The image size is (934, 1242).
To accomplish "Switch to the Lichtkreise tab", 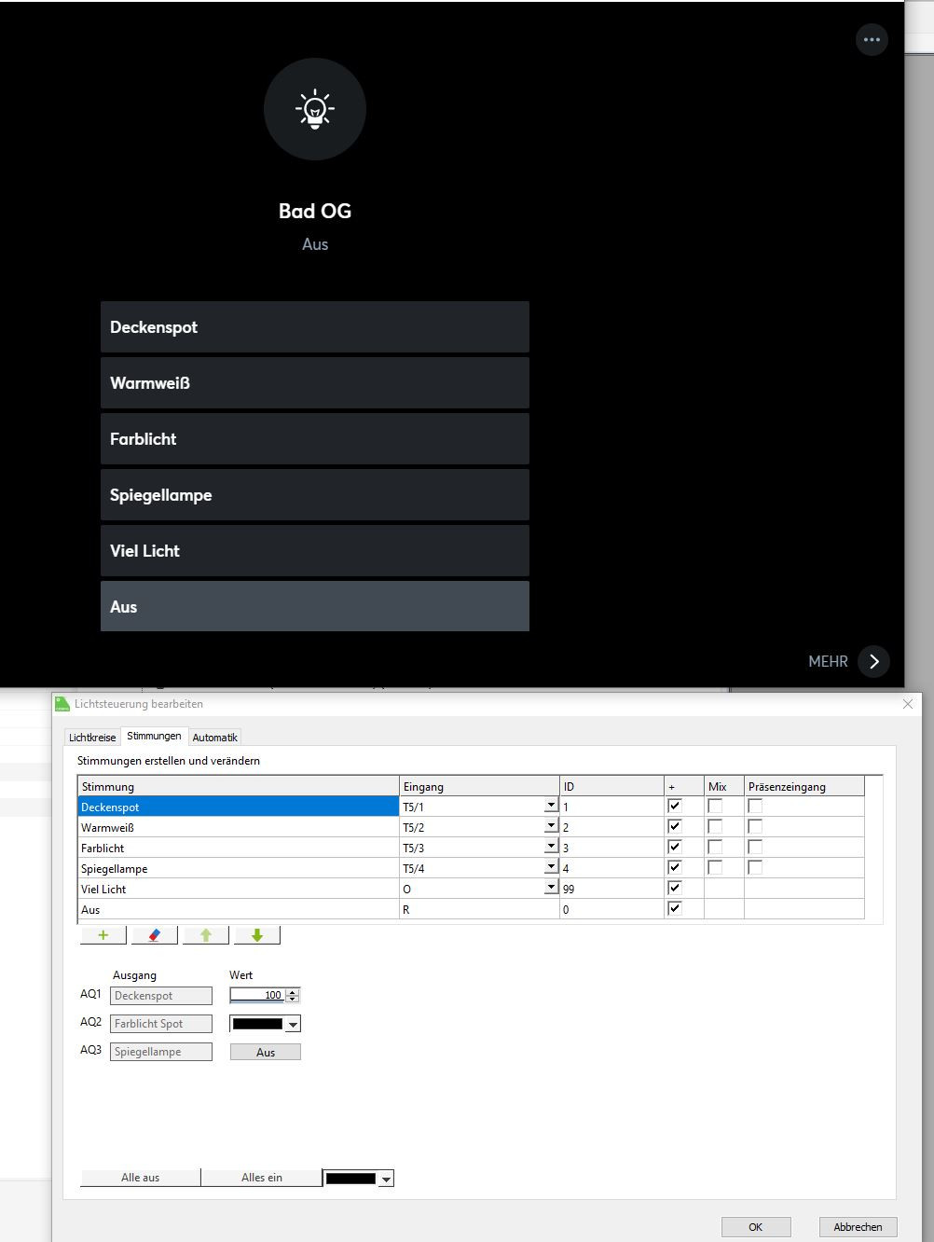I will [x=92, y=738].
